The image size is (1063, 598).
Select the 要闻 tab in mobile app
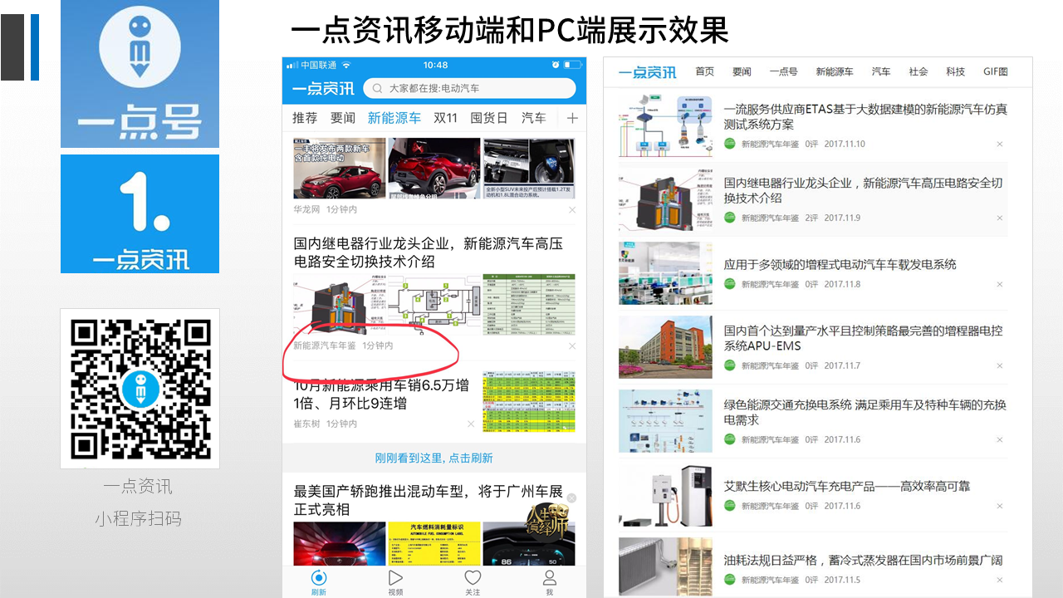(x=343, y=118)
